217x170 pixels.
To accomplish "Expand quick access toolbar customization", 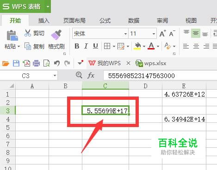I will pyautogui.click(x=80, y=63).
